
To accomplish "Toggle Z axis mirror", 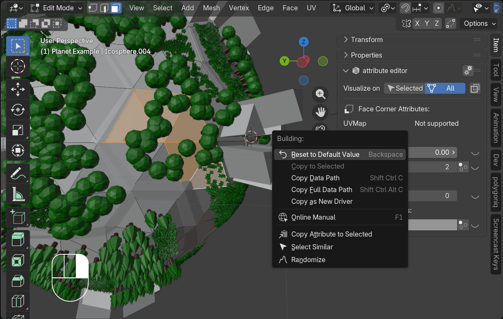I will click(437, 23).
